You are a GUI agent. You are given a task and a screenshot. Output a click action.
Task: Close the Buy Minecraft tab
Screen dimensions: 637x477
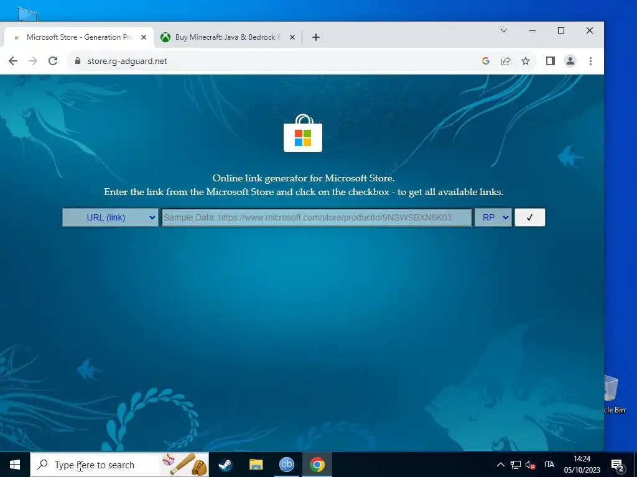coord(292,37)
